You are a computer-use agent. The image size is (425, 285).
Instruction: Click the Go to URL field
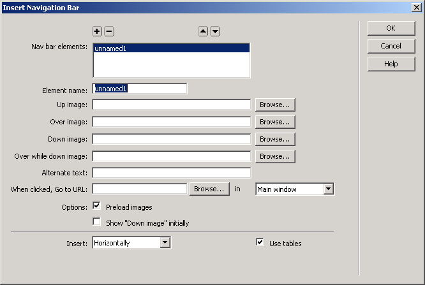point(140,189)
